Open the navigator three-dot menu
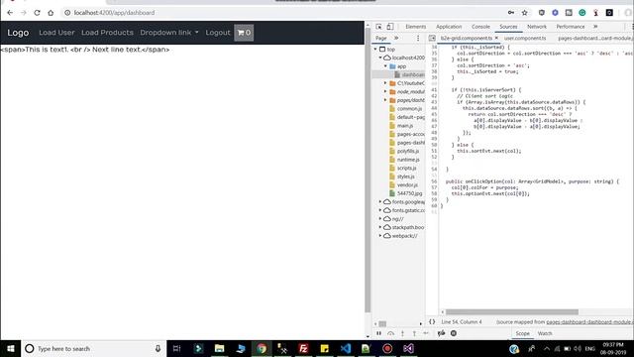Image resolution: width=634 pixels, height=357 pixels. [418, 38]
